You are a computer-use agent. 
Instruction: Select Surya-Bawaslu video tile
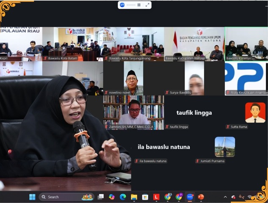(x=194, y=78)
